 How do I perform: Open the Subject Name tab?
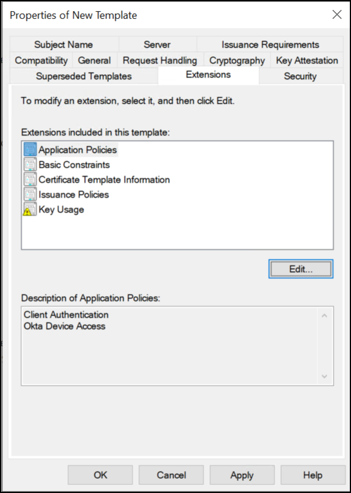64,44
